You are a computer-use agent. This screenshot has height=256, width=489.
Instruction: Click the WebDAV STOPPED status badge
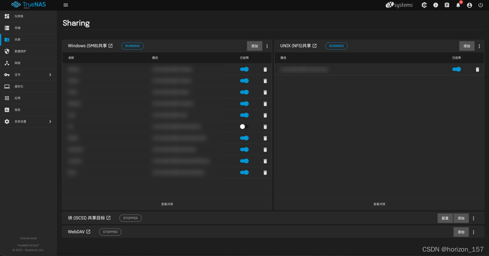(x=110, y=232)
